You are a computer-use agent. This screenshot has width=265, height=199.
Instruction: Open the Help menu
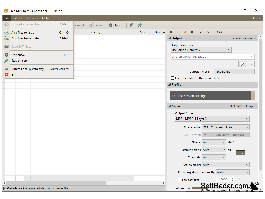pyautogui.click(x=45, y=18)
